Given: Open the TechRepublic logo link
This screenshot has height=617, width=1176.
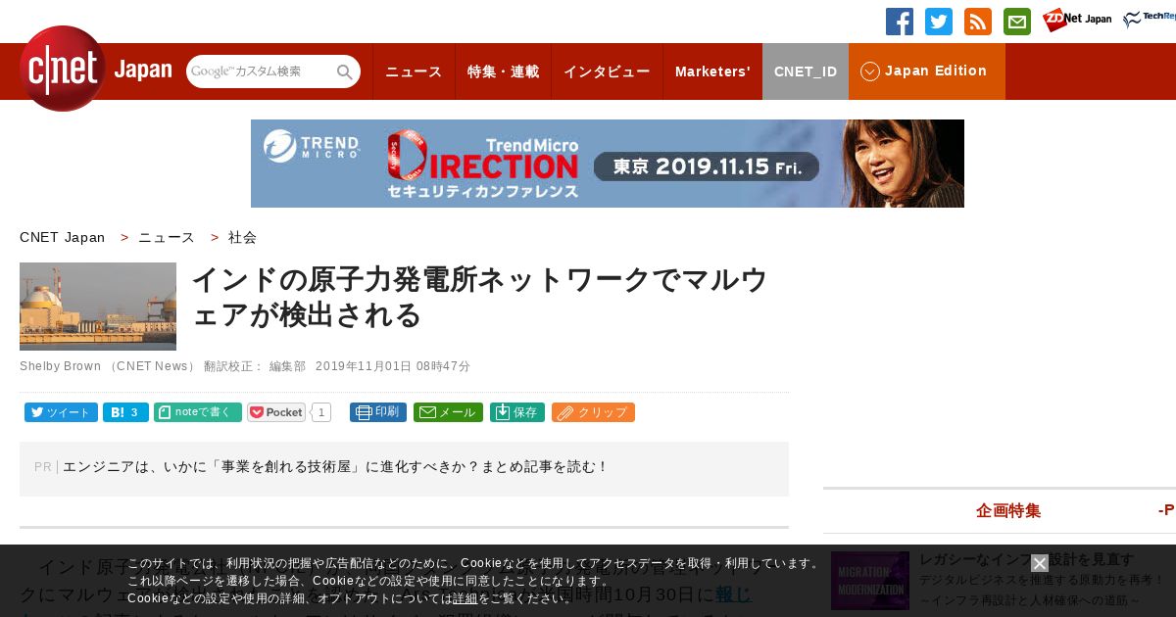Looking at the screenshot, I should [x=1150, y=20].
